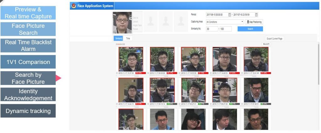Select the Identity Acknowledgement panel
321x133 pixels.
(28, 95)
